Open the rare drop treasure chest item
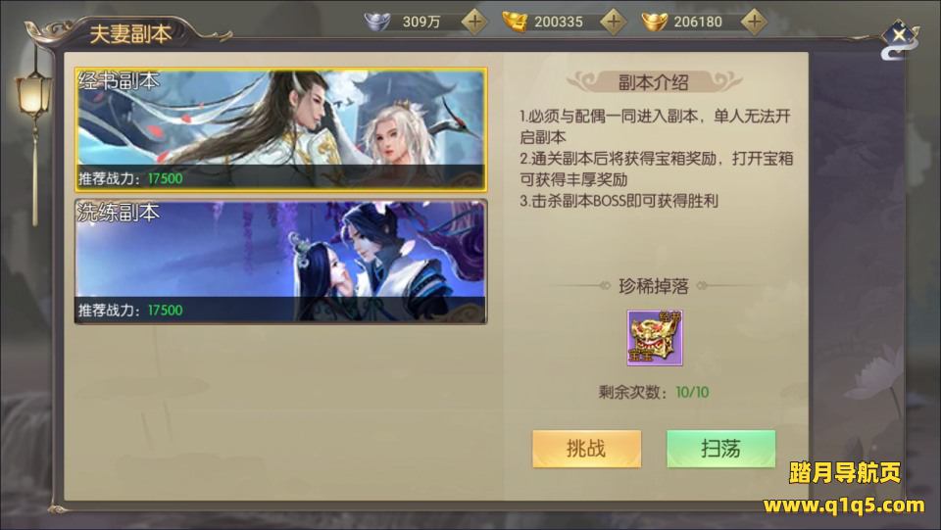941x530 pixels. point(655,338)
